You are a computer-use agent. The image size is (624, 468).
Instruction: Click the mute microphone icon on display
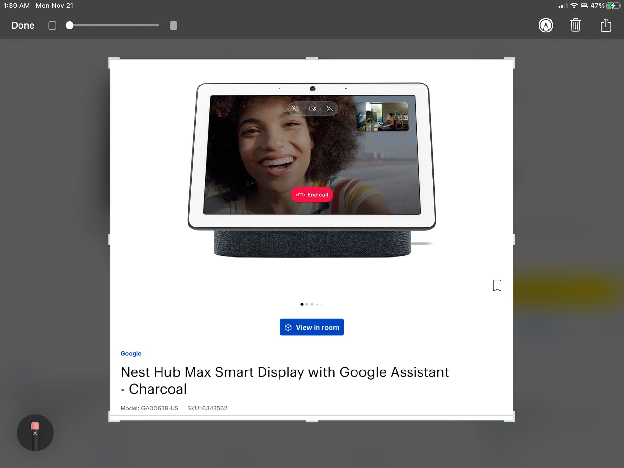click(295, 109)
